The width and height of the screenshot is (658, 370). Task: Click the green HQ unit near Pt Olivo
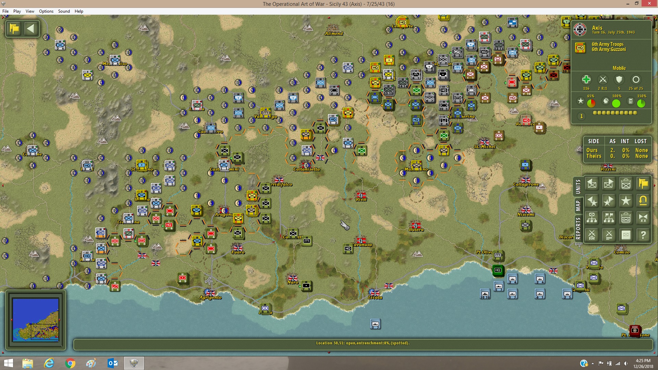click(x=498, y=270)
